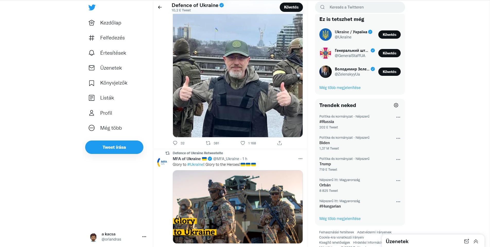Open more options for MFA of Ukraine tweet
This screenshot has width=490, height=247.
[x=300, y=159]
